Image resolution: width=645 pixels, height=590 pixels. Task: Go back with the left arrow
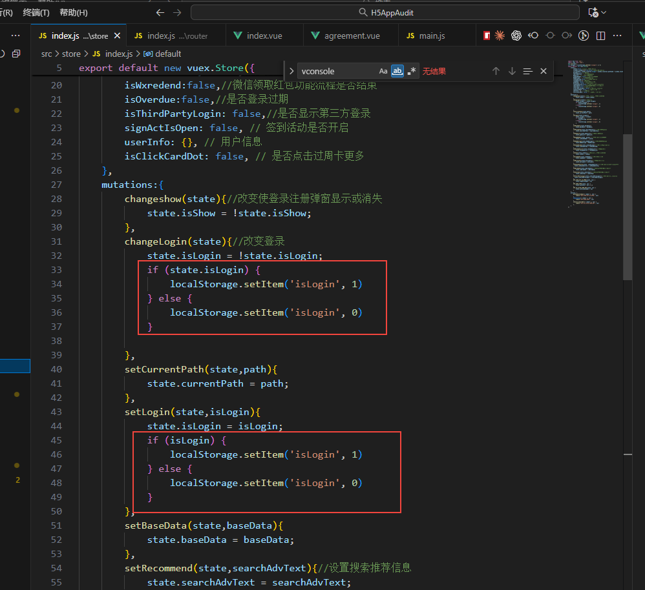(160, 12)
